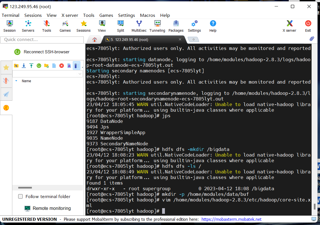Click the paperclip attach icon
Screen dimensions: 320x225
(312, 39)
